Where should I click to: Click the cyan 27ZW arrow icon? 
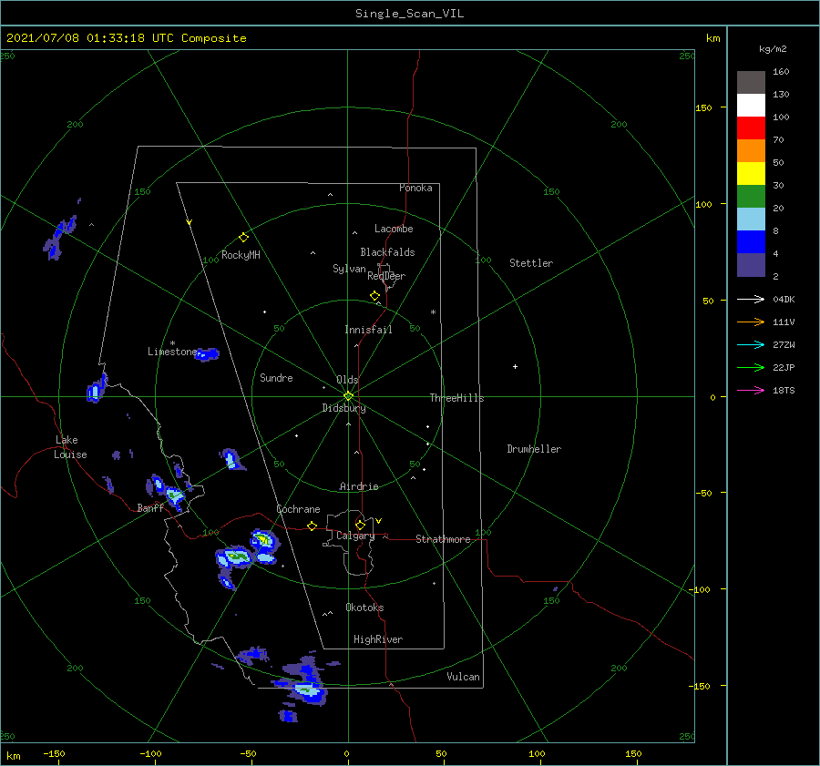click(751, 344)
